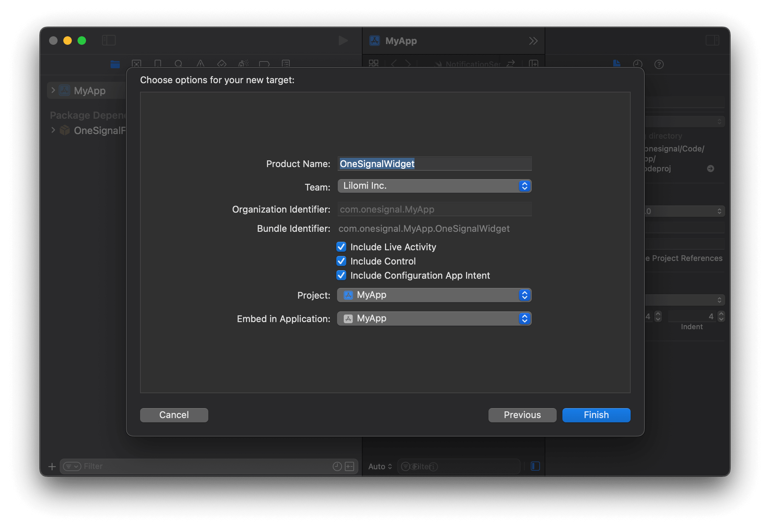This screenshot has width=770, height=529.
Task: Click the editor swap arrows icon
Action: pyautogui.click(x=511, y=64)
